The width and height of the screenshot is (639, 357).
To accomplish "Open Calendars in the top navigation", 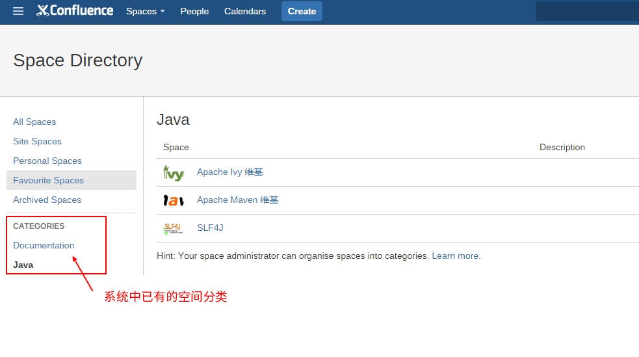I will coord(245,12).
